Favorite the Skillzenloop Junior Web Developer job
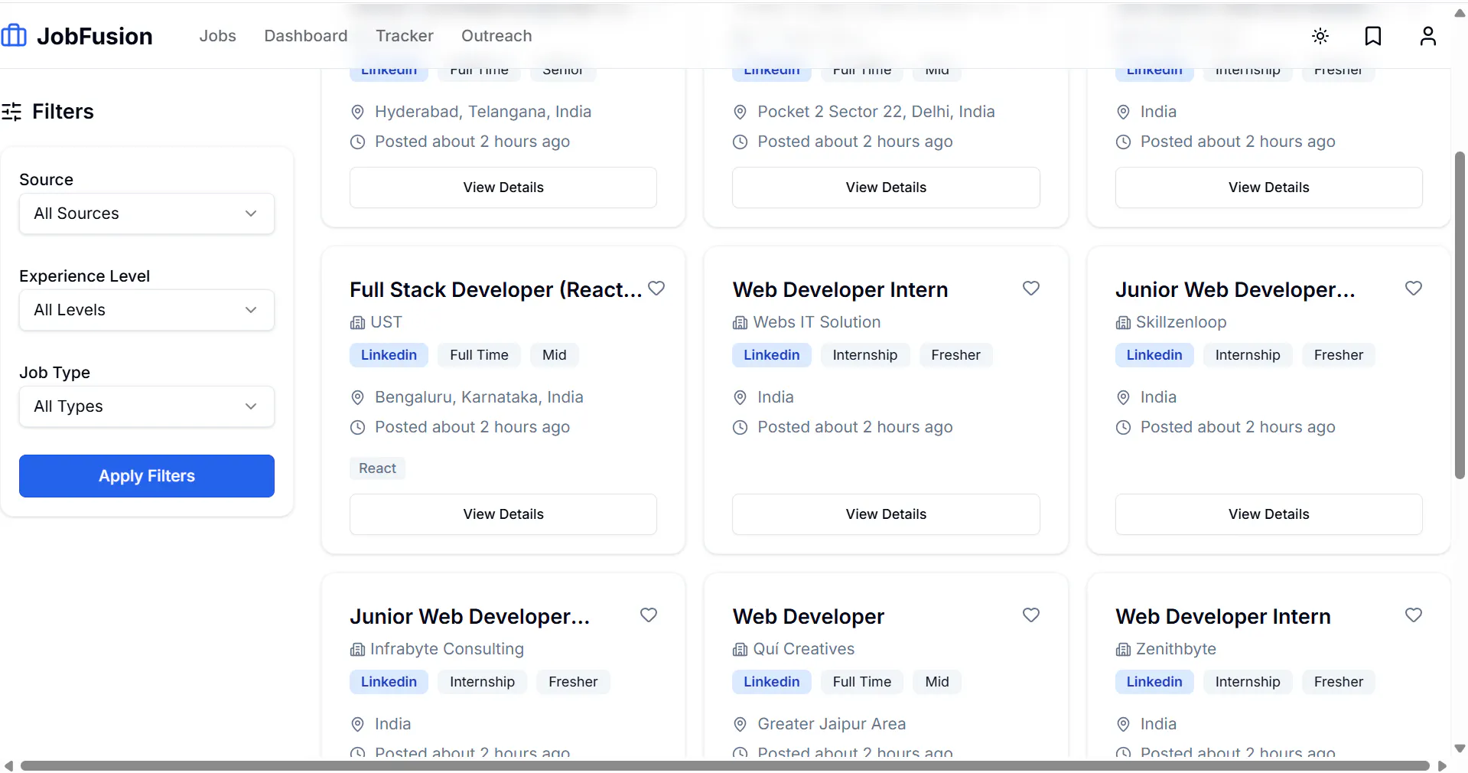The height and width of the screenshot is (773, 1468). (1414, 289)
